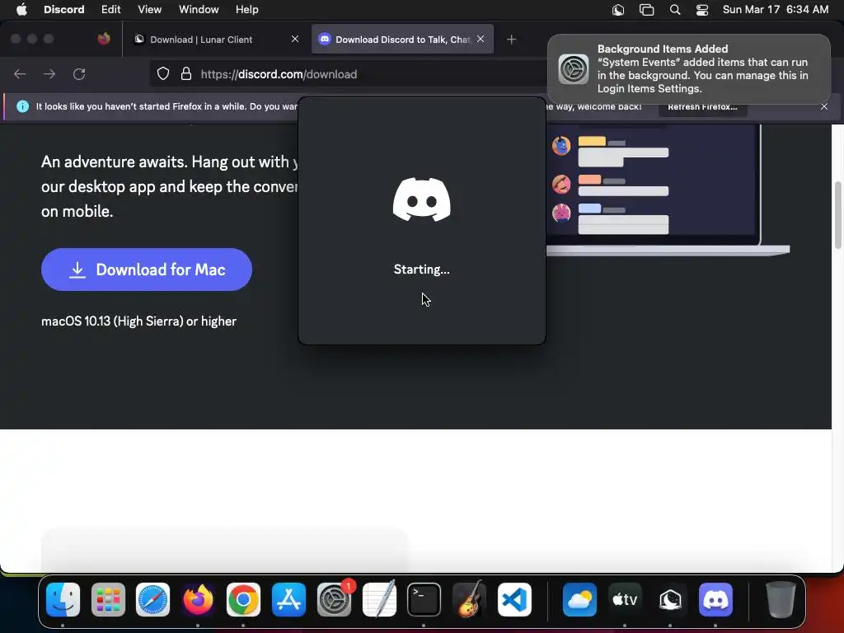Click the info bar information icon

(22, 106)
